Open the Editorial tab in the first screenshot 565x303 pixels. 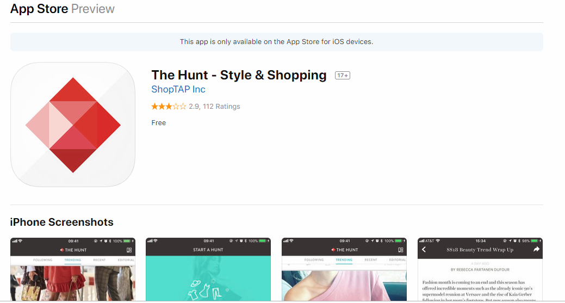126,260
